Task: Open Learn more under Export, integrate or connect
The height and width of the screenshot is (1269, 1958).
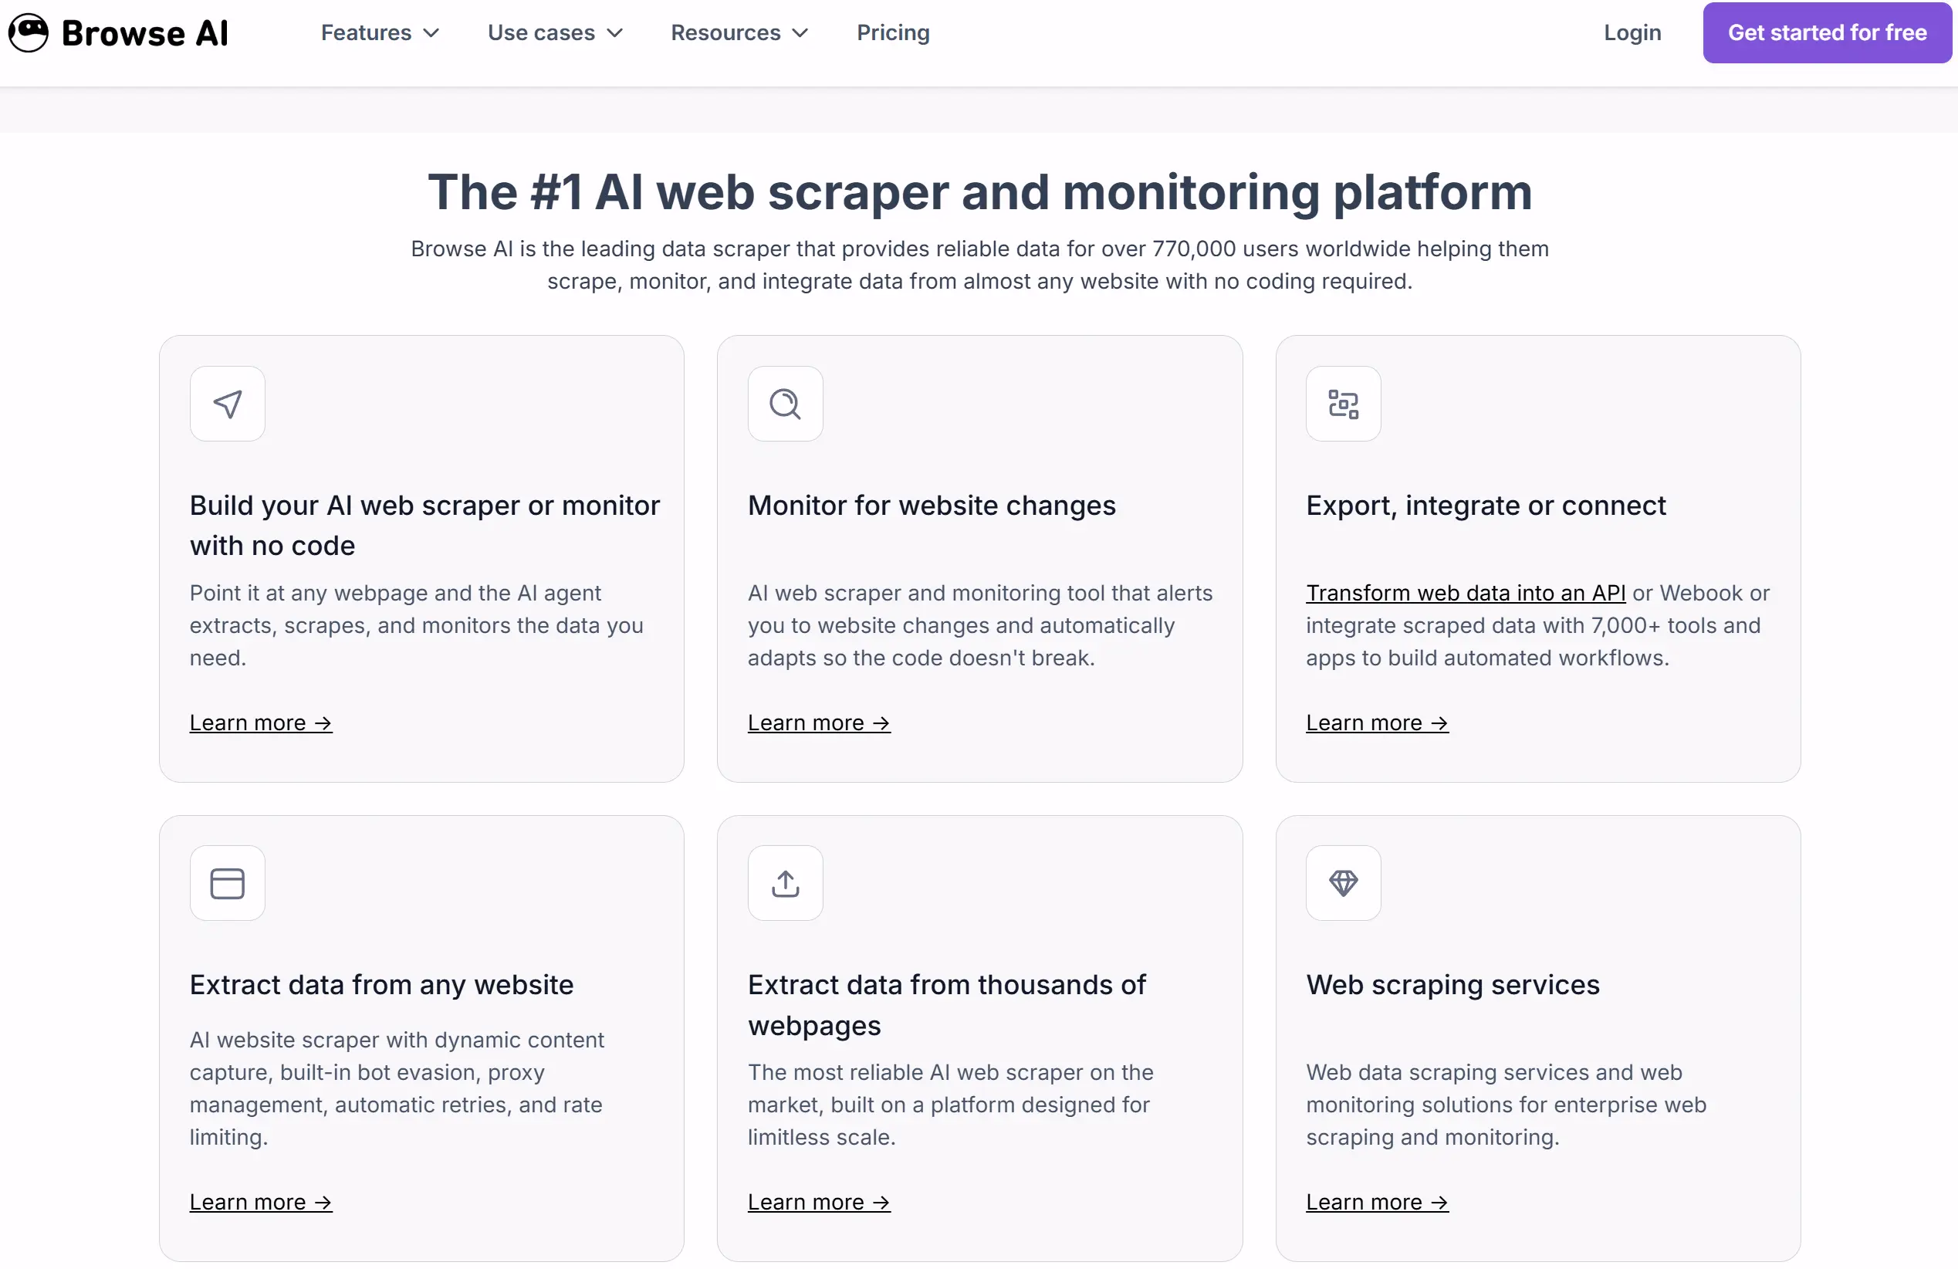Action: tap(1377, 722)
